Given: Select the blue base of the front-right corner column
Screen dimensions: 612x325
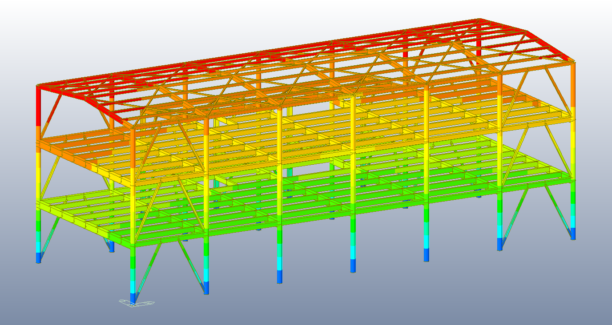Looking at the screenshot, I should [573, 233].
